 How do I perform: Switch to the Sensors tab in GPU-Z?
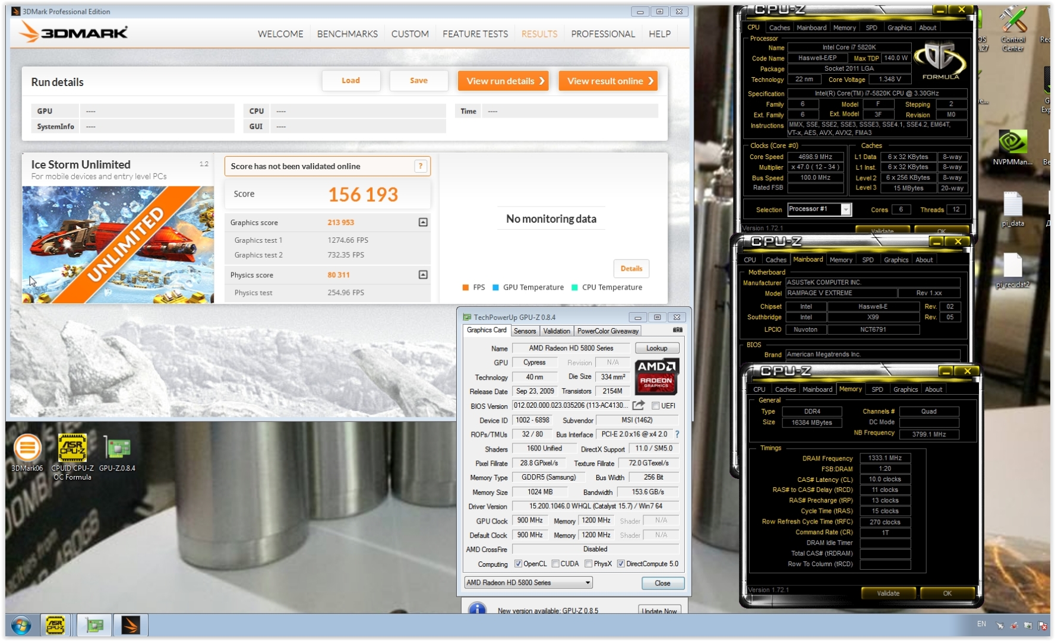point(525,331)
